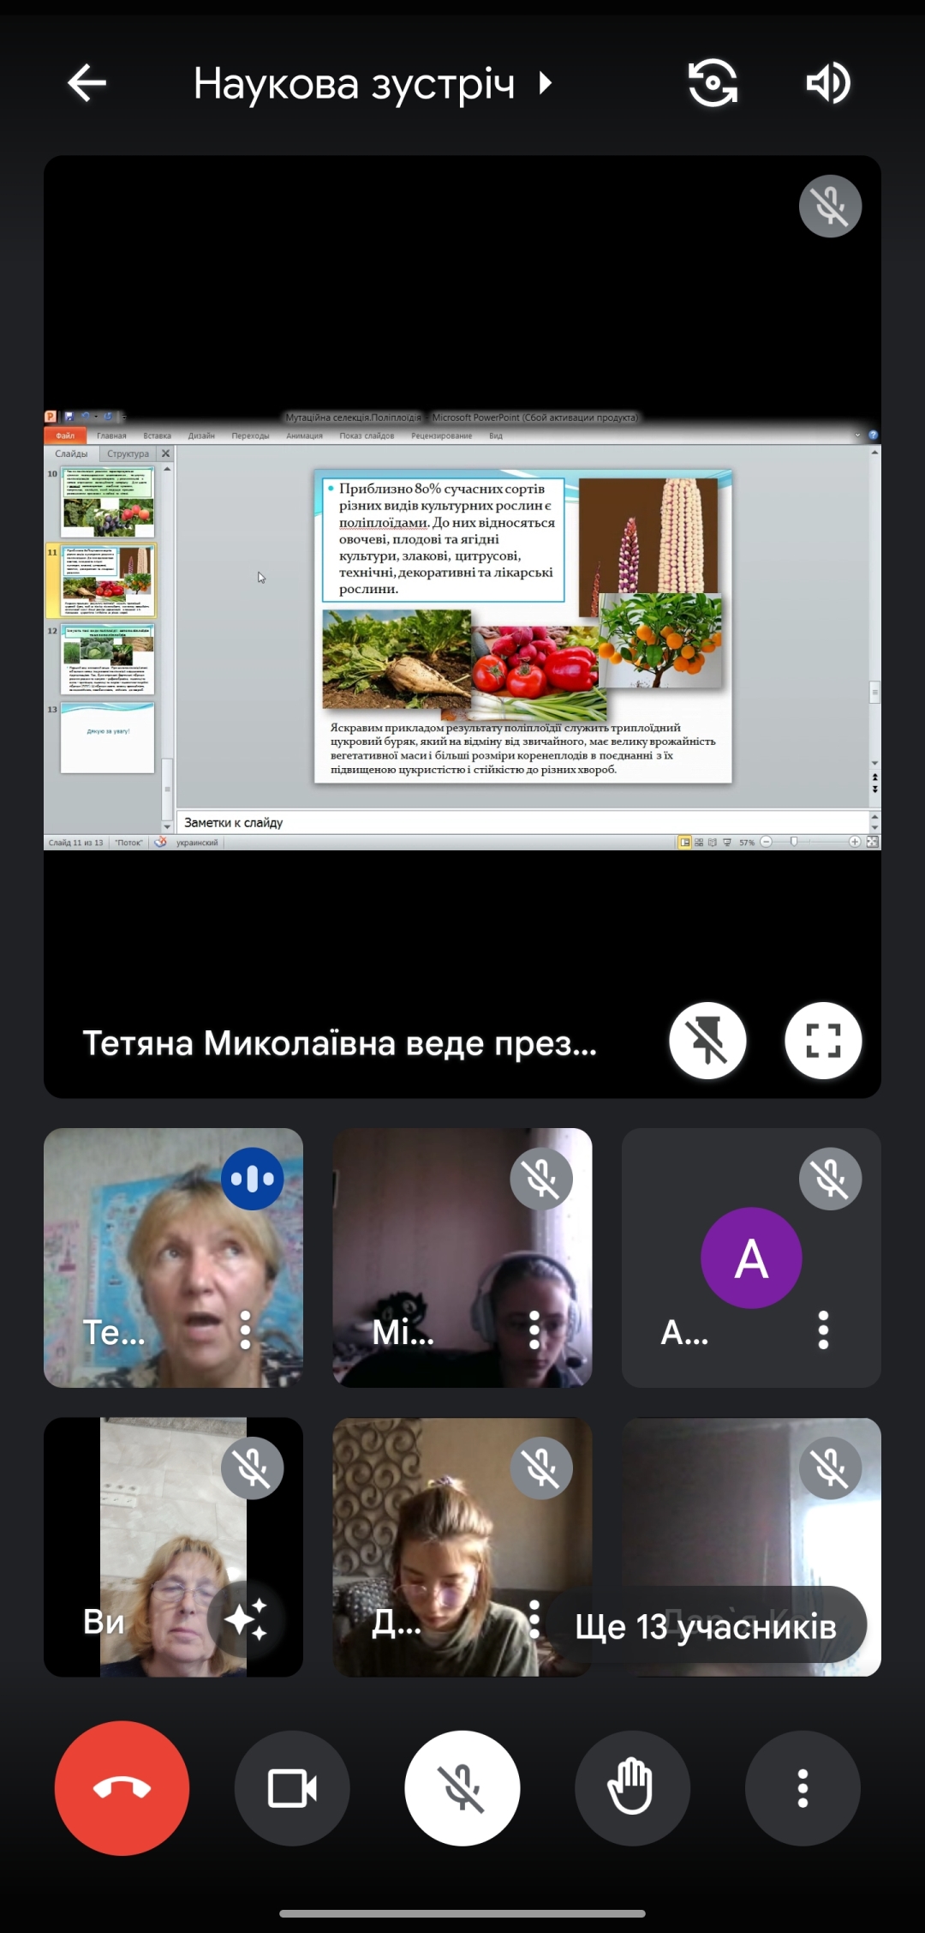The height and width of the screenshot is (1933, 925).
Task: Open options menu for Д... participant
Action: 534,1619
